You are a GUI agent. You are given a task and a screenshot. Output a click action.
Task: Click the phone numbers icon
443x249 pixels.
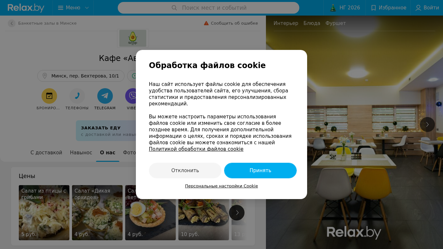coord(77,96)
